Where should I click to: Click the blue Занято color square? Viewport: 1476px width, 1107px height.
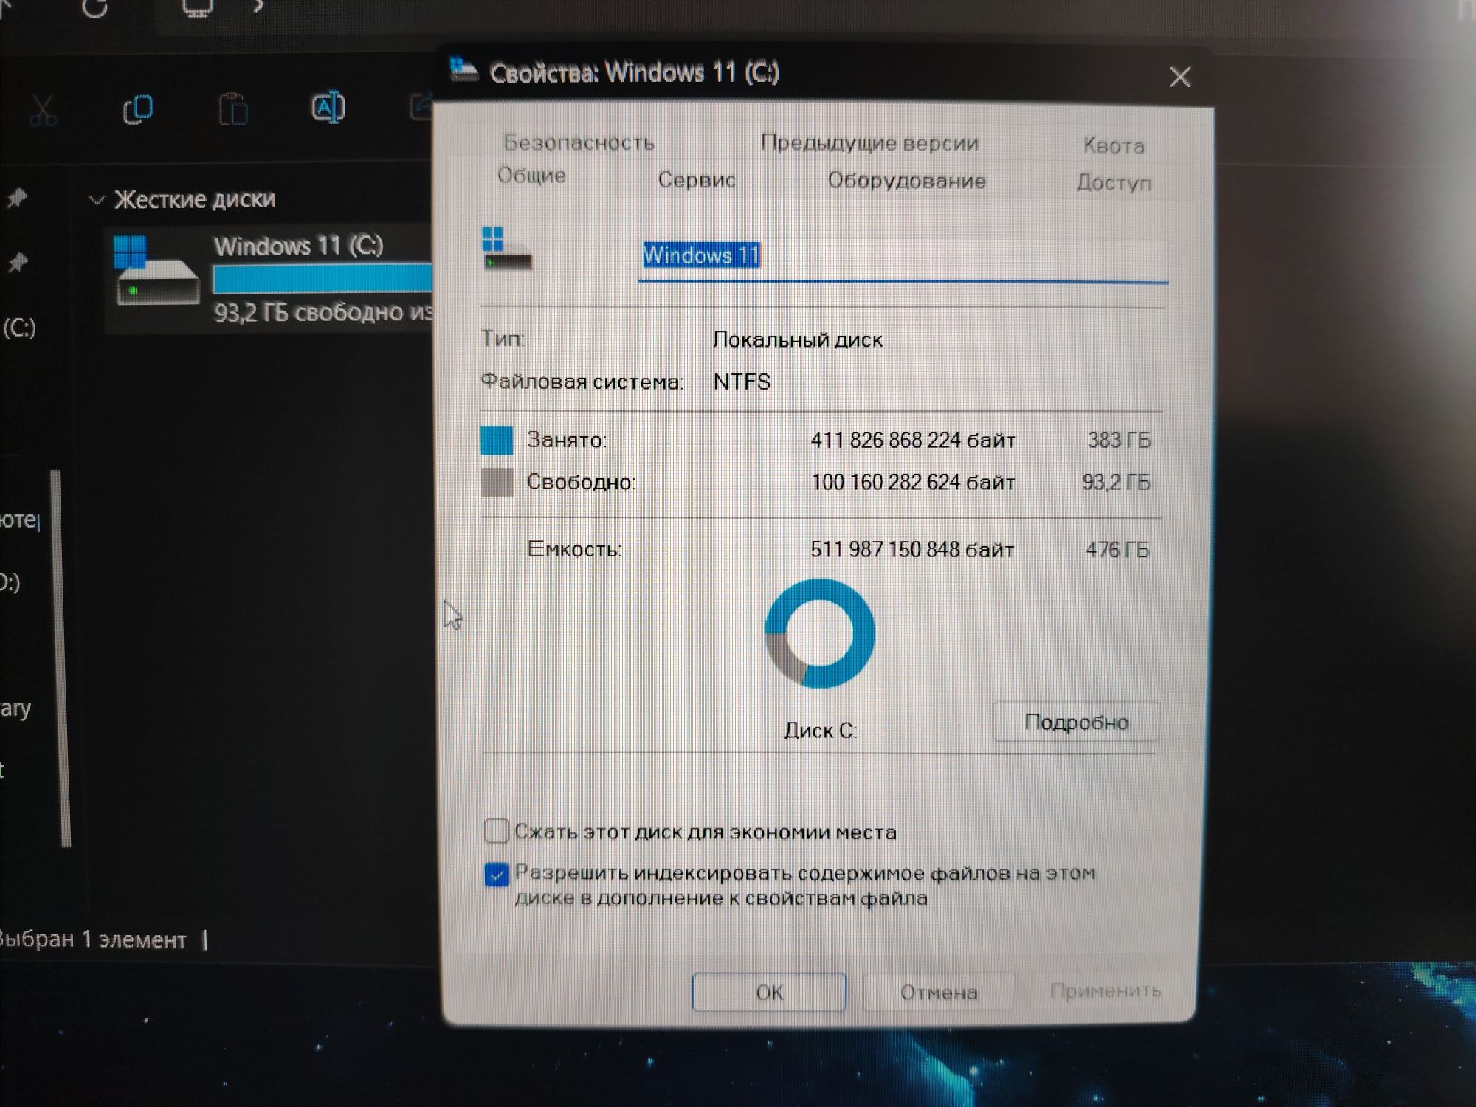(x=497, y=440)
